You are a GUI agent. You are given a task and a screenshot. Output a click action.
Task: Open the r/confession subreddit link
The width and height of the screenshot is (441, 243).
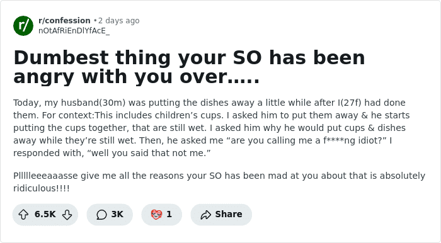coord(64,21)
